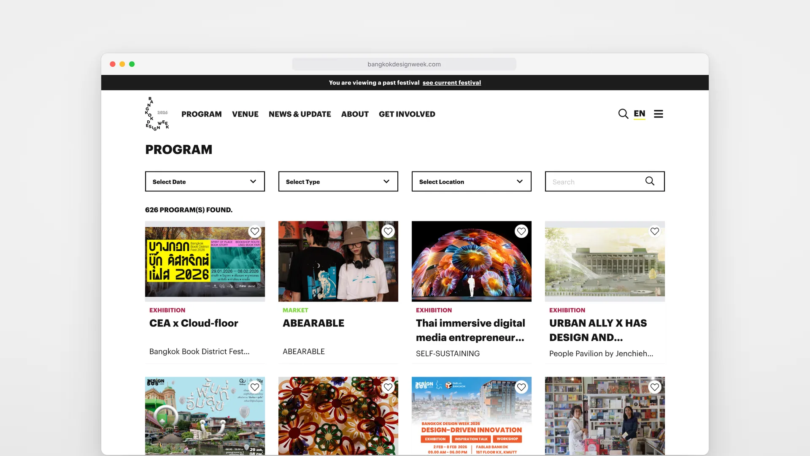Image resolution: width=810 pixels, height=456 pixels.
Task: Click 'Bangkok Book District Fest...' subtitle text
Action: [x=200, y=351]
